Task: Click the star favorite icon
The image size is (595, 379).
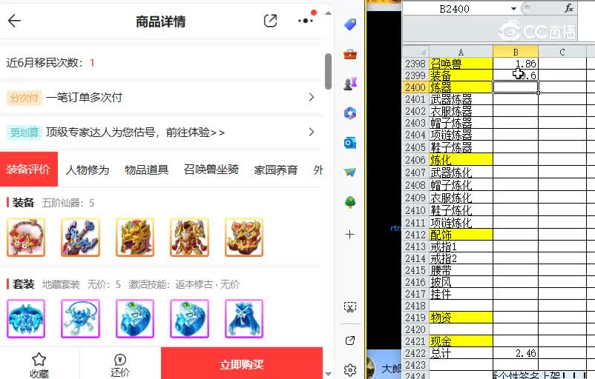Action: click(39, 359)
